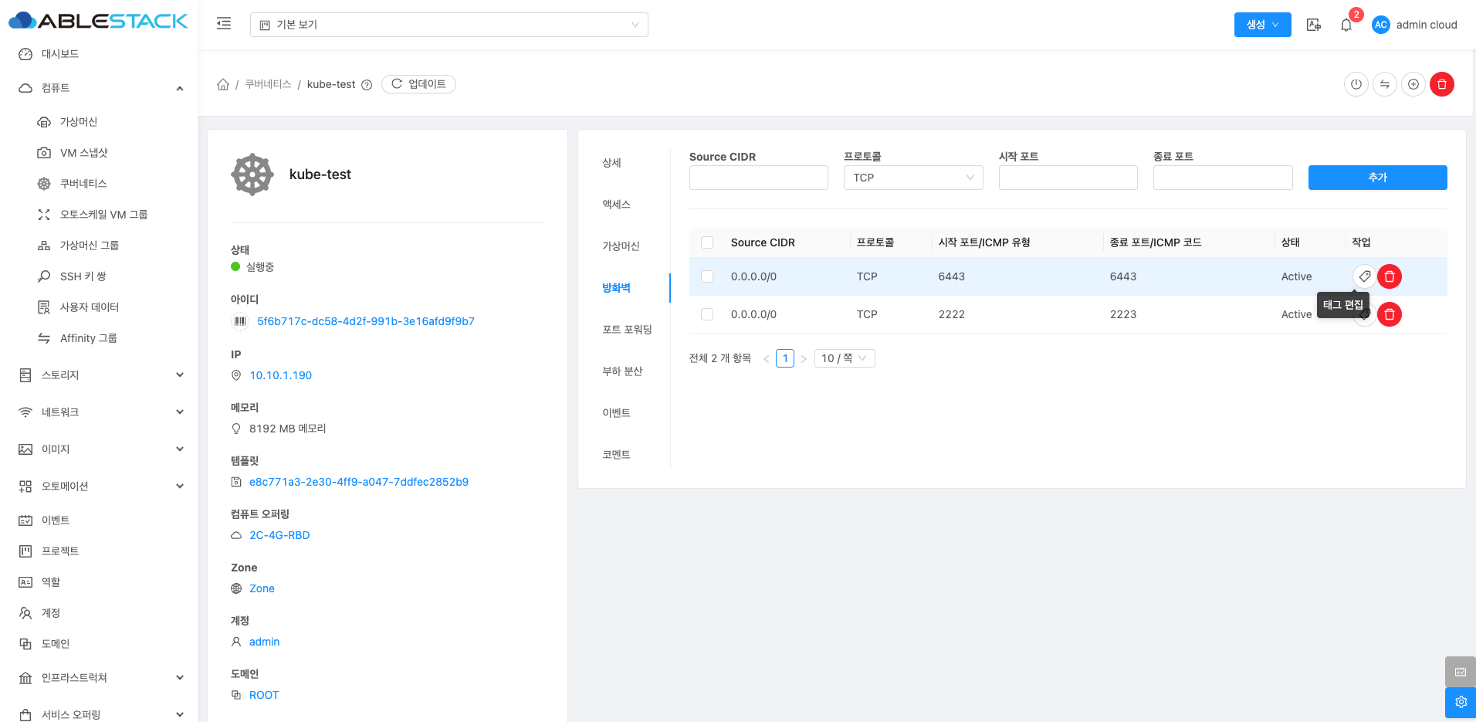Open the settings gear at bottom right
Screen dimensions: 1476x722
pos(1460,702)
